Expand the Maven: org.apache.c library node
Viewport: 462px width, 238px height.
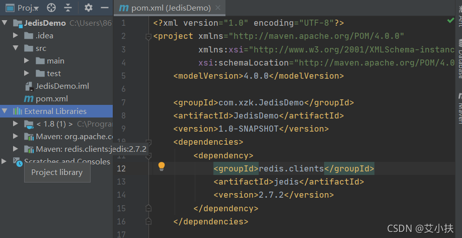pos(16,137)
